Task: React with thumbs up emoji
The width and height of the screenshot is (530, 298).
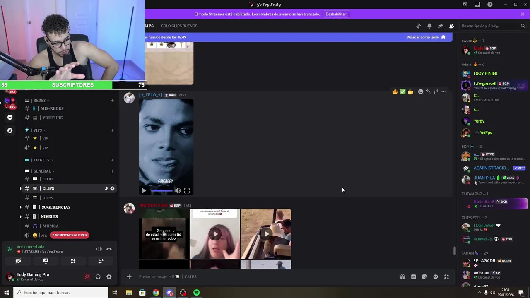Action: tap(410, 91)
